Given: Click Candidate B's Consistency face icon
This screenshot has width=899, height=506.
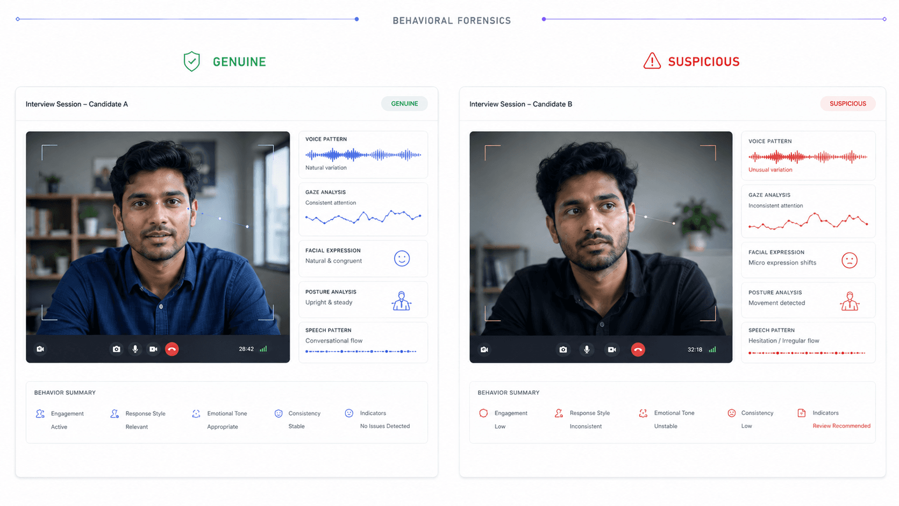Looking at the screenshot, I should point(732,413).
